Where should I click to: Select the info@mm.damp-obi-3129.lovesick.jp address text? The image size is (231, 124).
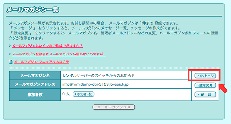(95, 84)
